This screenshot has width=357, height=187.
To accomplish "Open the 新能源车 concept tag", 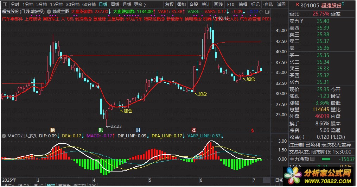I will pos(174,19).
